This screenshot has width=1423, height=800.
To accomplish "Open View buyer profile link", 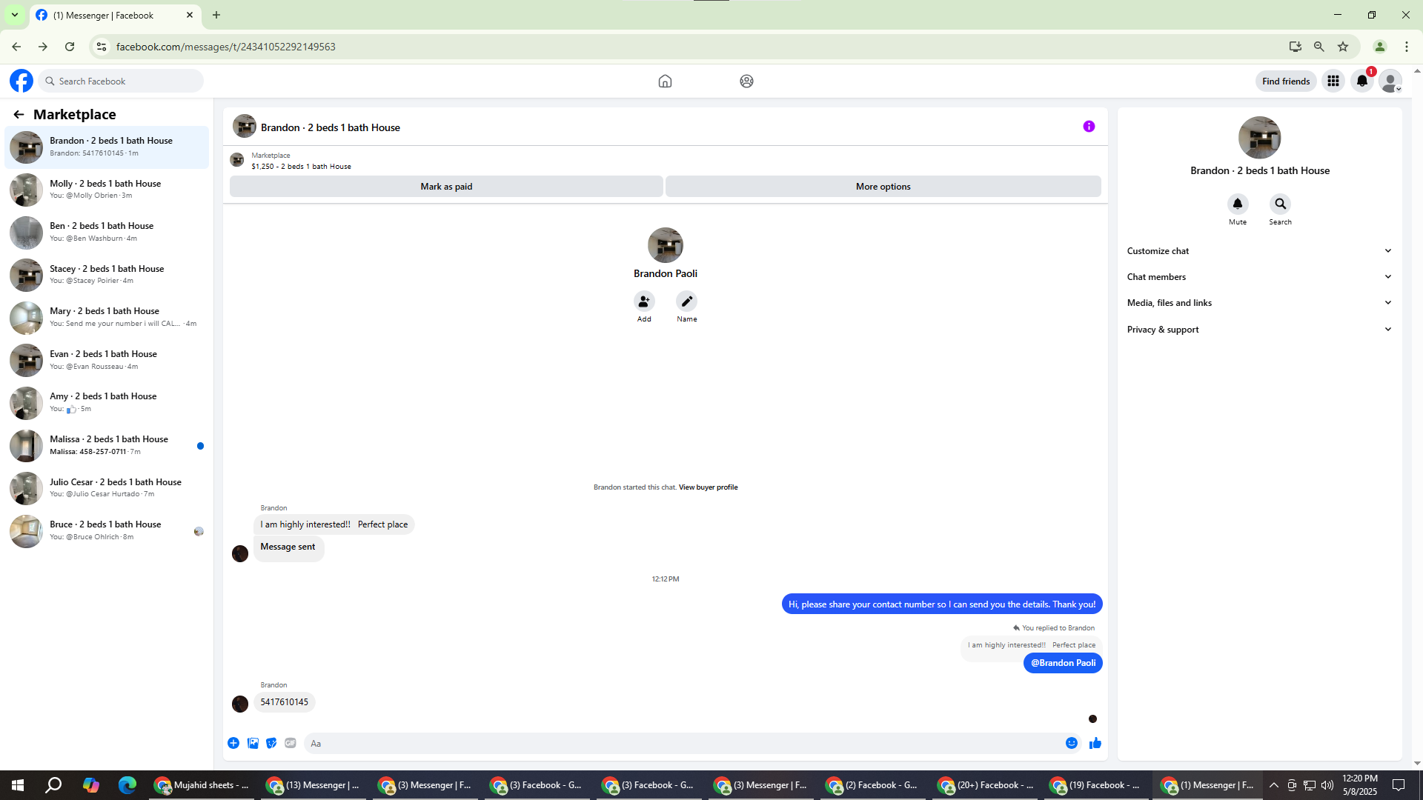I will click(708, 487).
